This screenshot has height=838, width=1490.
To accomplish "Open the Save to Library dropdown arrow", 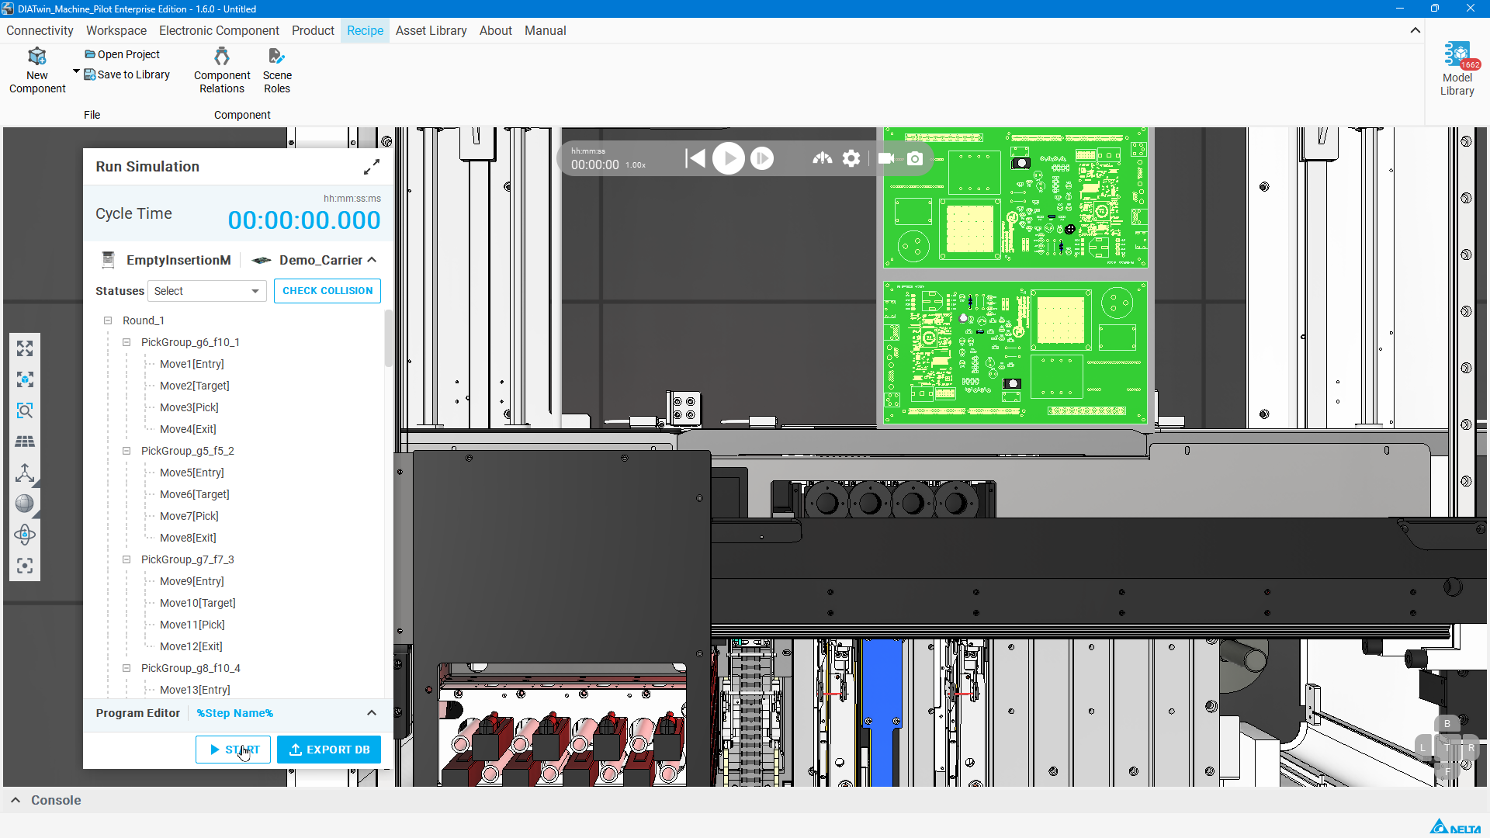I will click(x=76, y=71).
